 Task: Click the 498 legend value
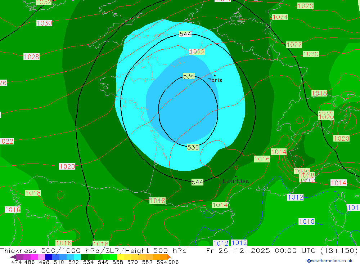44,262
